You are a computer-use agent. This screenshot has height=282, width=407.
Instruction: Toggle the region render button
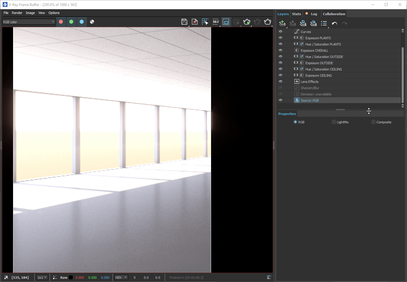[226, 22]
